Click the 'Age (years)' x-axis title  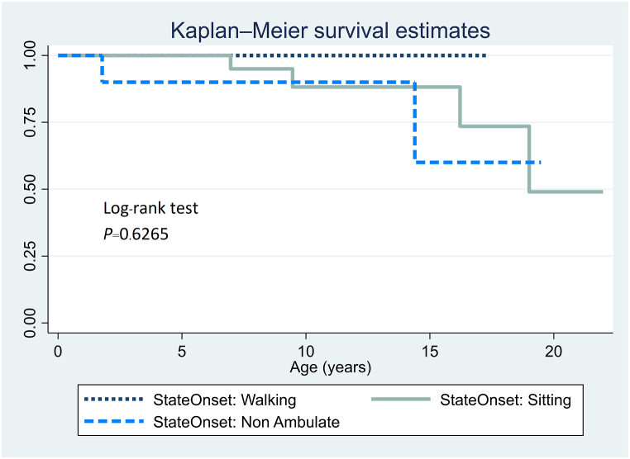(330, 366)
